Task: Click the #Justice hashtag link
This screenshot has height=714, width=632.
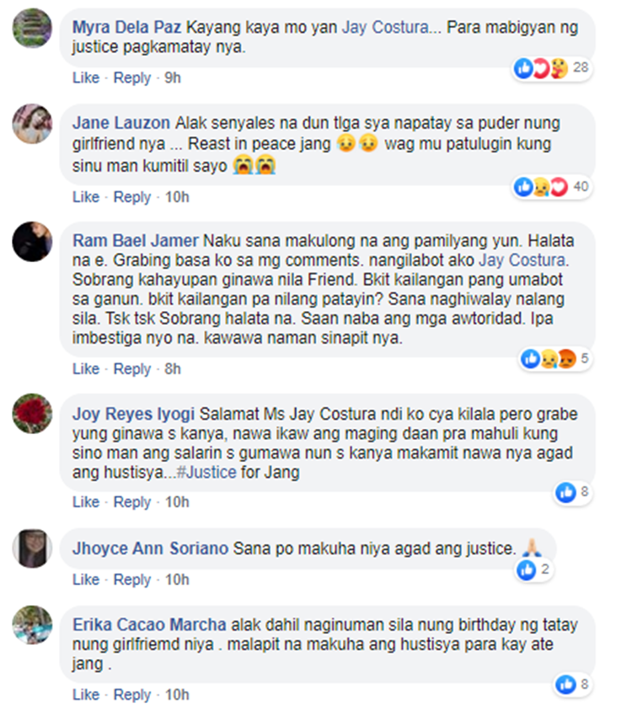Action: [206, 472]
